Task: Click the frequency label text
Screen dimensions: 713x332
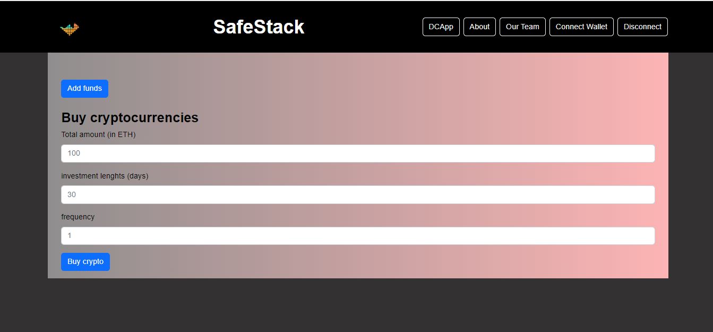Action: pos(78,217)
